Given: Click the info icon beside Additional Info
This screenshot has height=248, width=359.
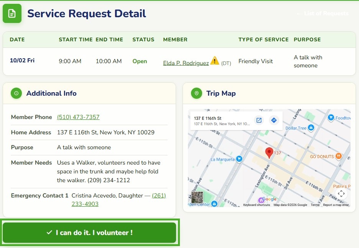Looking at the screenshot, I should tap(16, 93).
